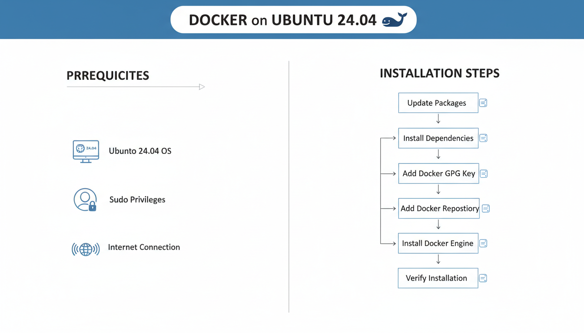Viewport: 584px width, 333px height.
Task: Open note icon beside Install Docker Engine
Action: pos(483,244)
